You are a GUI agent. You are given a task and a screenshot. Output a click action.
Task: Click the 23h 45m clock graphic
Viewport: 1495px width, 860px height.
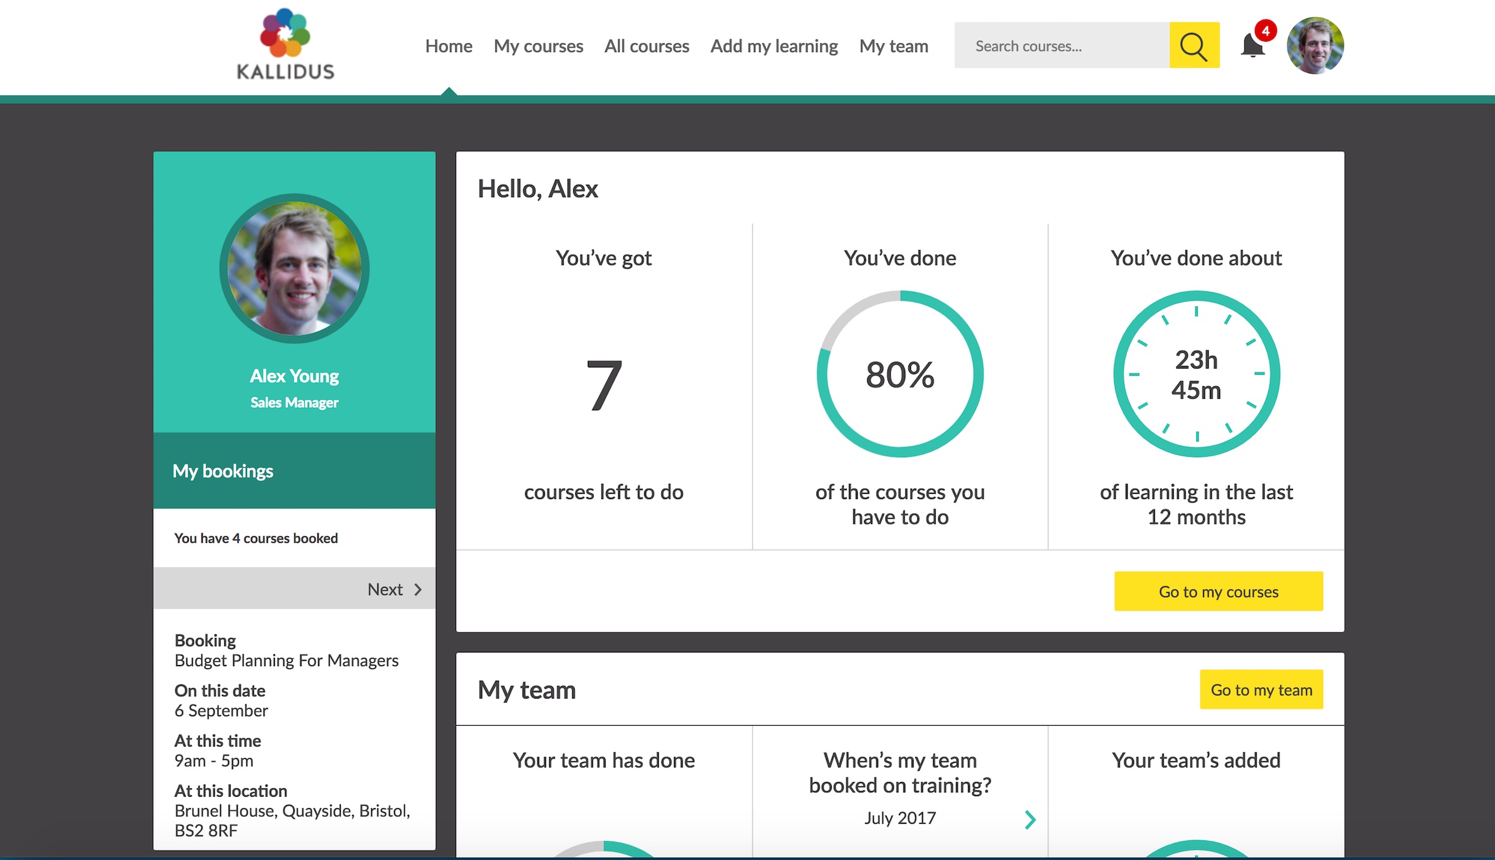[x=1196, y=374]
